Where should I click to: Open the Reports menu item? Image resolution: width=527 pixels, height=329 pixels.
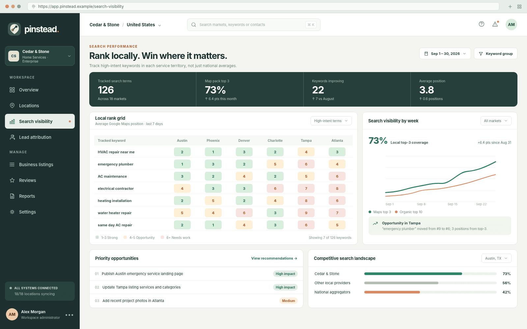click(40, 196)
